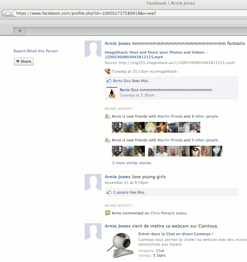Click friend-added icon beside 8 other people story
Screen dimensions: 247x262
coord(108,116)
